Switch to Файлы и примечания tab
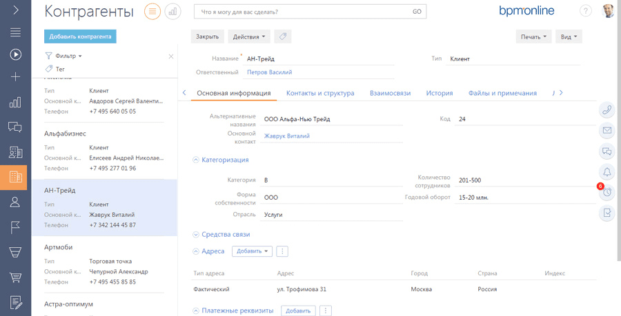This screenshot has height=316, width=621. (x=502, y=93)
